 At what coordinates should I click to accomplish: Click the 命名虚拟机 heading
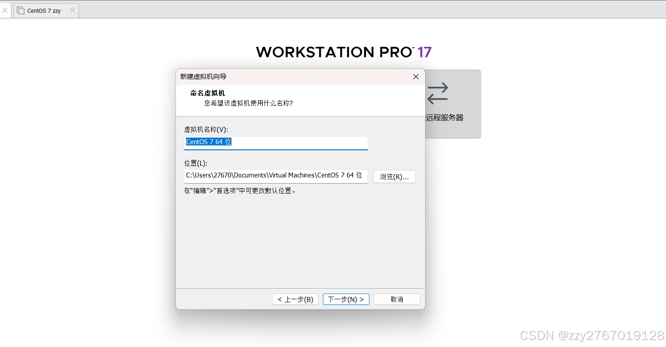(208, 93)
